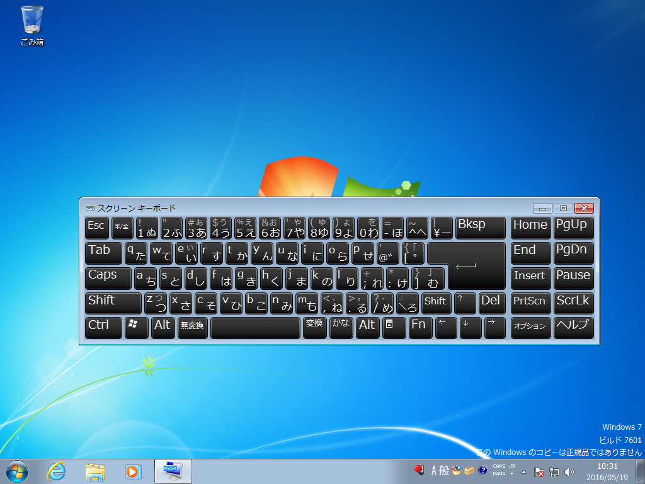Open Windows Media Player from taskbar

coord(134,471)
